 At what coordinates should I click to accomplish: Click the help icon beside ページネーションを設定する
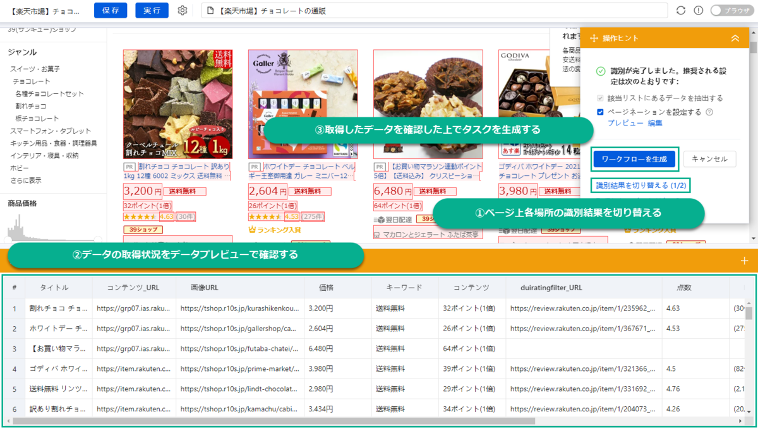click(x=709, y=112)
